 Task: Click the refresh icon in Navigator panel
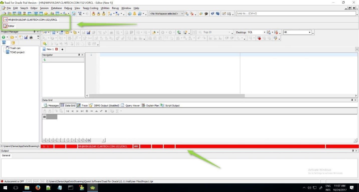click(45, 60)
